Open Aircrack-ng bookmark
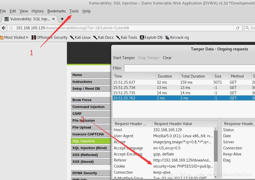 click(x=177, y=37)
